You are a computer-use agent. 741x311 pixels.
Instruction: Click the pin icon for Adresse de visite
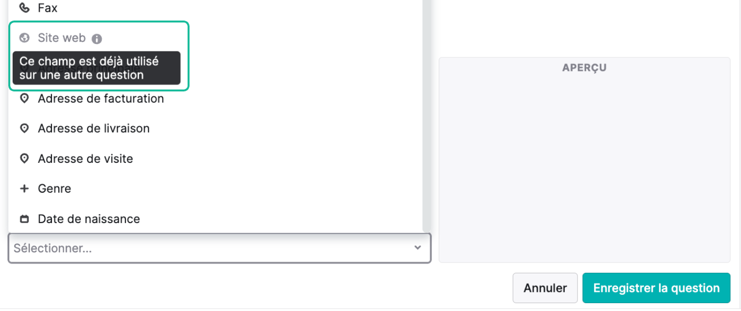point(24,159)
